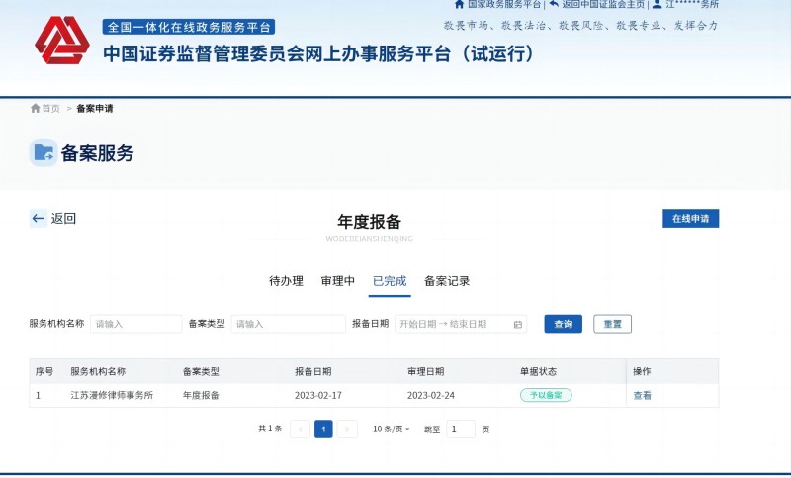
Task: Switch to the 审理中 tab
Action: click(337, 281)
